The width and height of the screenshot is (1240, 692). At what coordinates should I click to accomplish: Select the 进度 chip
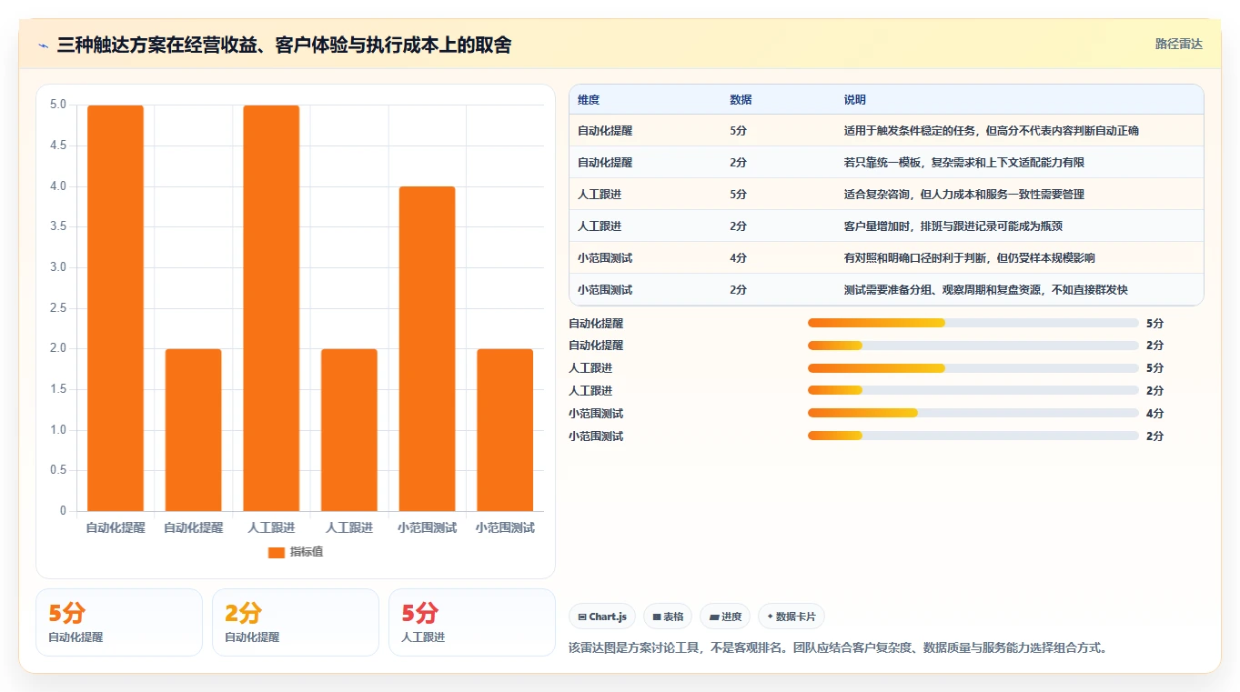(x=725, y=617)
